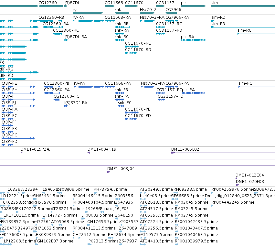Select the Hsc70-2-RA transcript label
The height and width of the screenshot is (246, 275).
[152, 17]
